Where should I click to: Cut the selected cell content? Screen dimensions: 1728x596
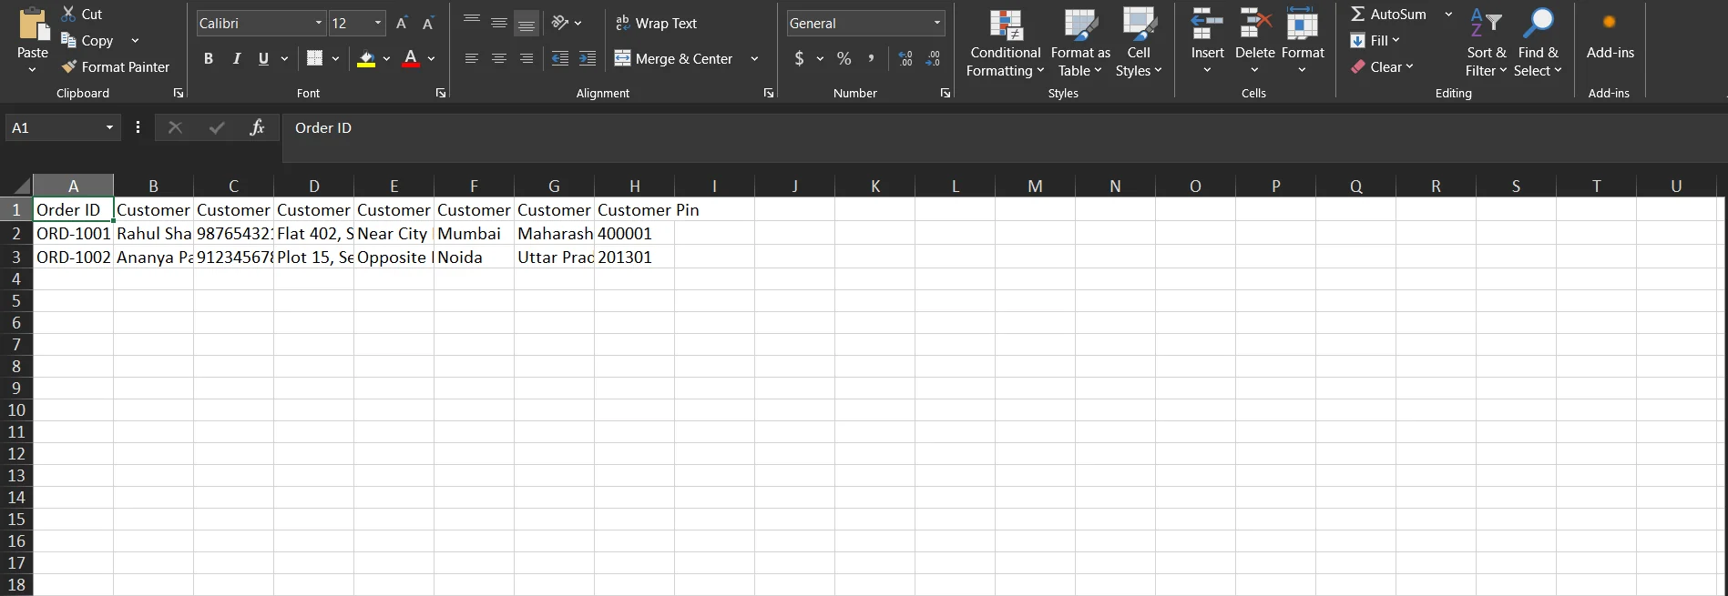tap(81, 15)
